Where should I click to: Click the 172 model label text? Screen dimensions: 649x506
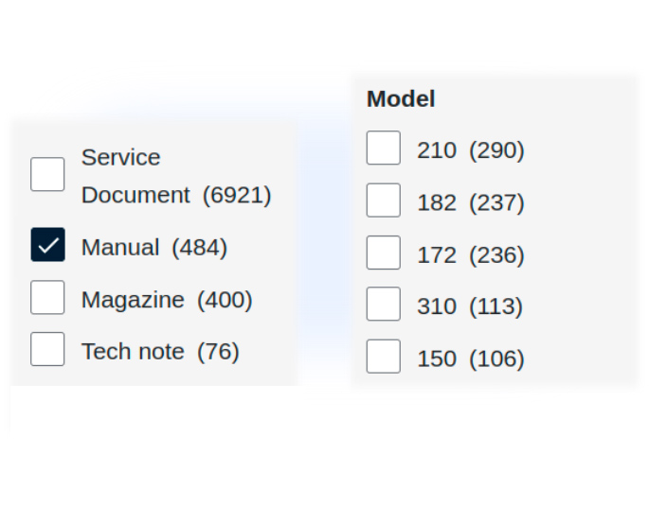point(437,255)
